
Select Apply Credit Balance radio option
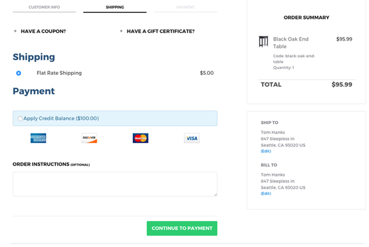[20, 119]
